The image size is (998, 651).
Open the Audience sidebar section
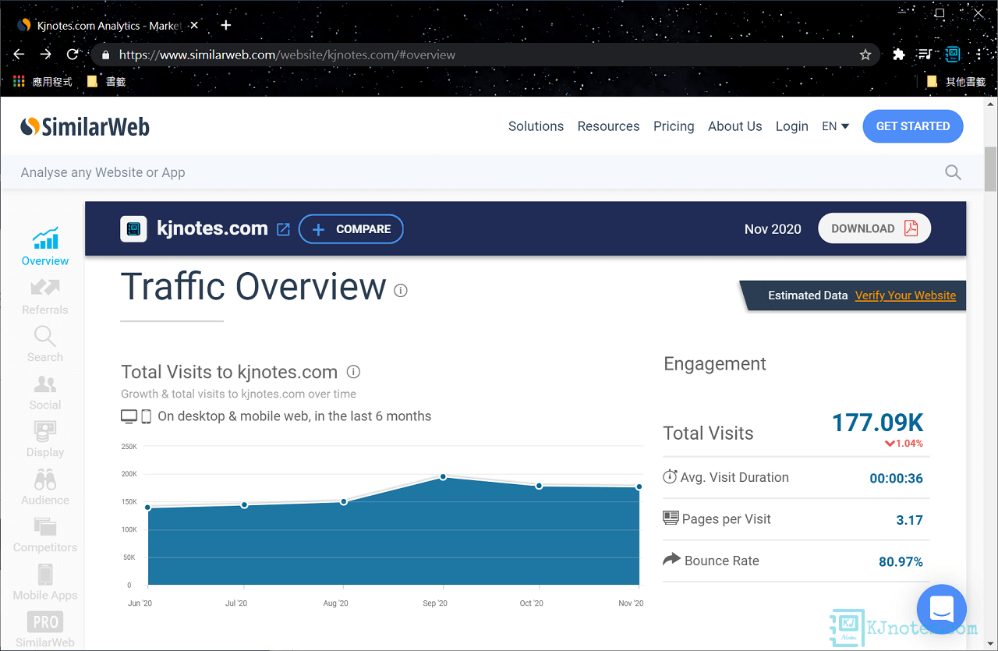coord(45,487)
